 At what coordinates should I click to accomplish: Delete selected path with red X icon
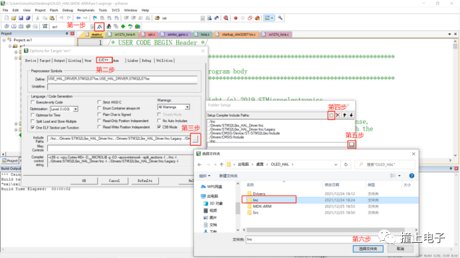click(338, 115)
